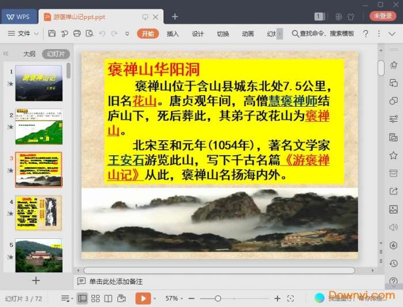
Task: Switch to reading view book icon
Action: 108,298
